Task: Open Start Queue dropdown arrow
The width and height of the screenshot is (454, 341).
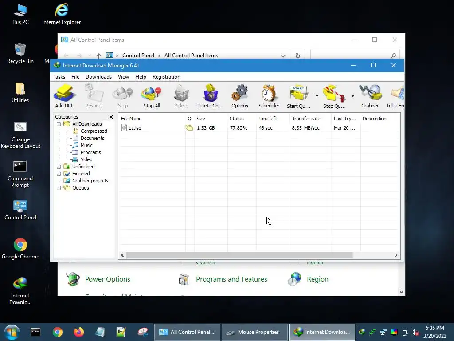Action: pos(317,96)
